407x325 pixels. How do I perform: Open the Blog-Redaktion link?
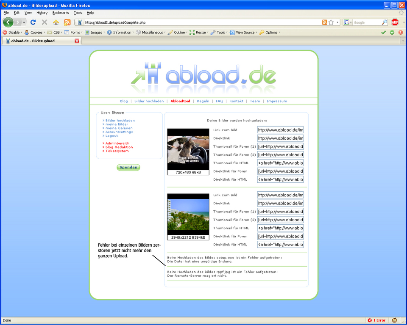click(119, 147)
